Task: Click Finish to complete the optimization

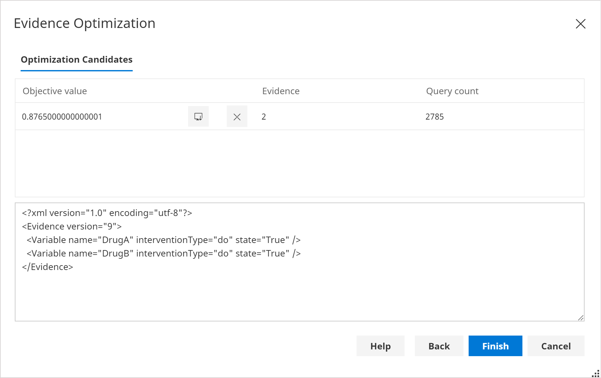Action: (x=495, y=346)
